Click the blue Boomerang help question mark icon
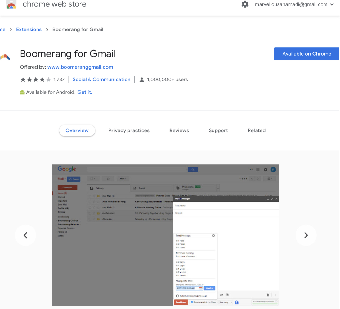This screenshot has height=309, width=340. click(x=236, y=302)
